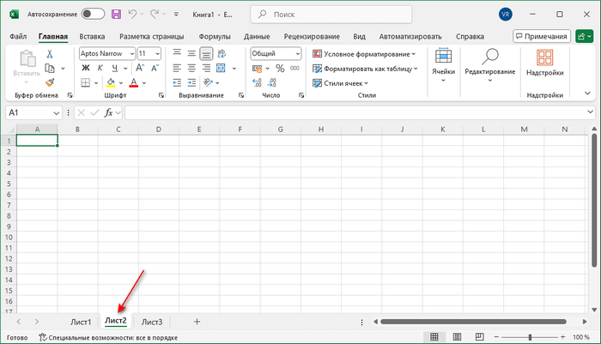Click the Примечания button

(542, 36)
